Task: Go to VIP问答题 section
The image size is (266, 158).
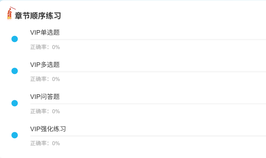Action: click(45, 97)
